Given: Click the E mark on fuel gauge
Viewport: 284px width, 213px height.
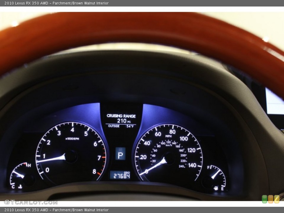Looking at the screenshot, I should pyautogui.click(x=222, y=189).
